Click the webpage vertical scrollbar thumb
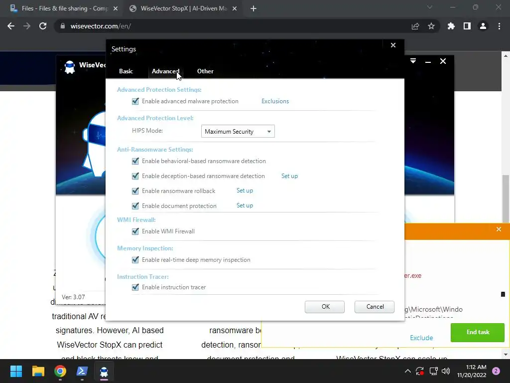This screenshot has width=510, height=383. [x=506, y=198]
